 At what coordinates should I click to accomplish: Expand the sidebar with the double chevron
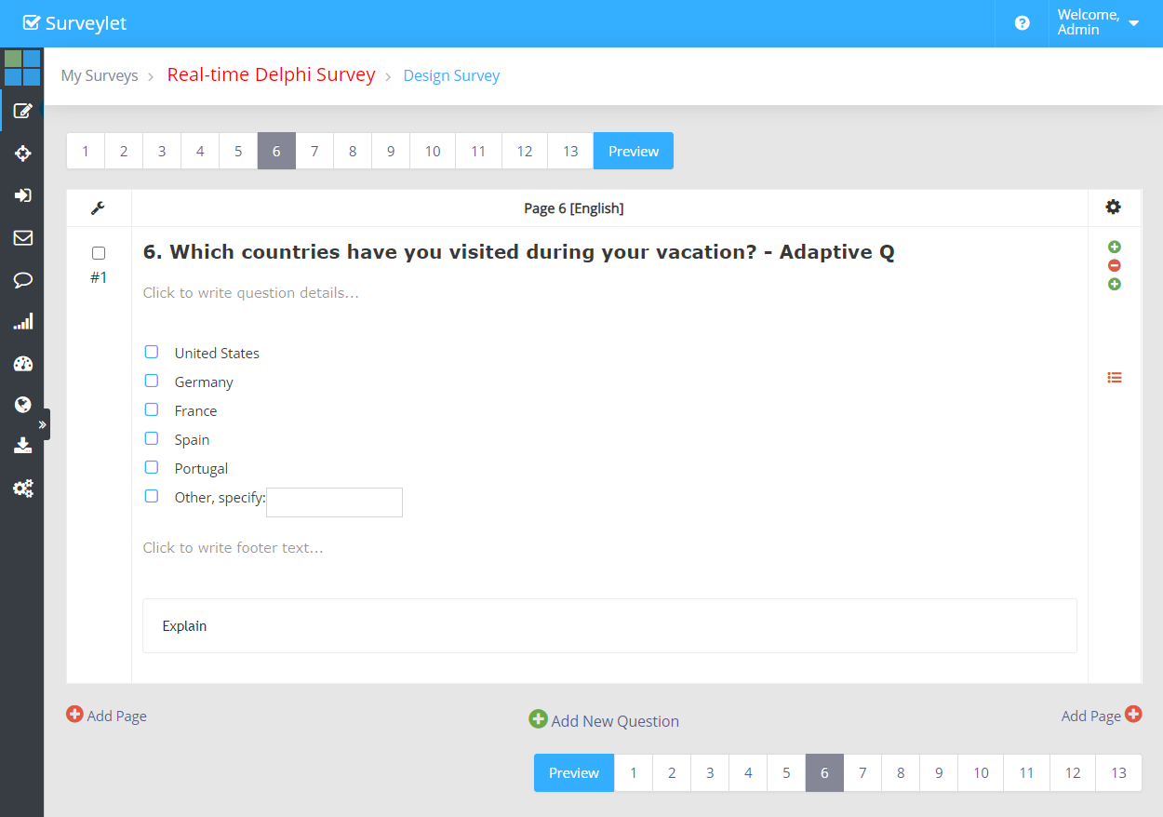(42, 424)
